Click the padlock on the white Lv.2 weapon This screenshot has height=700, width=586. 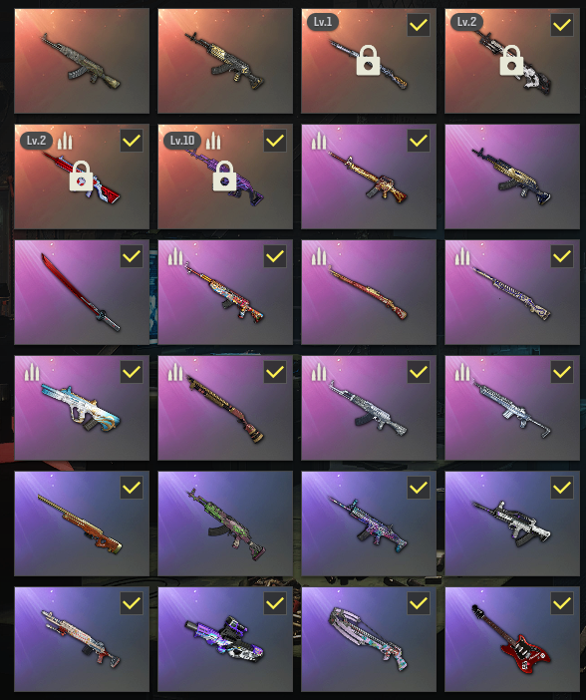pyautogui.click(x=511, y=60)
